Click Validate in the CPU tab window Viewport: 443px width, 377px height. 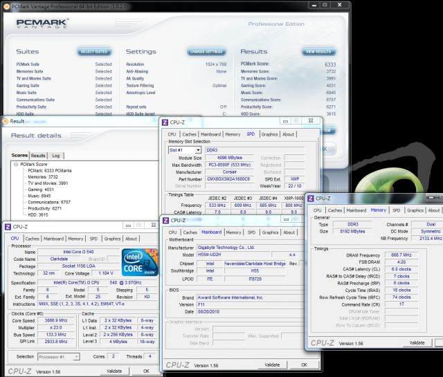114,371
